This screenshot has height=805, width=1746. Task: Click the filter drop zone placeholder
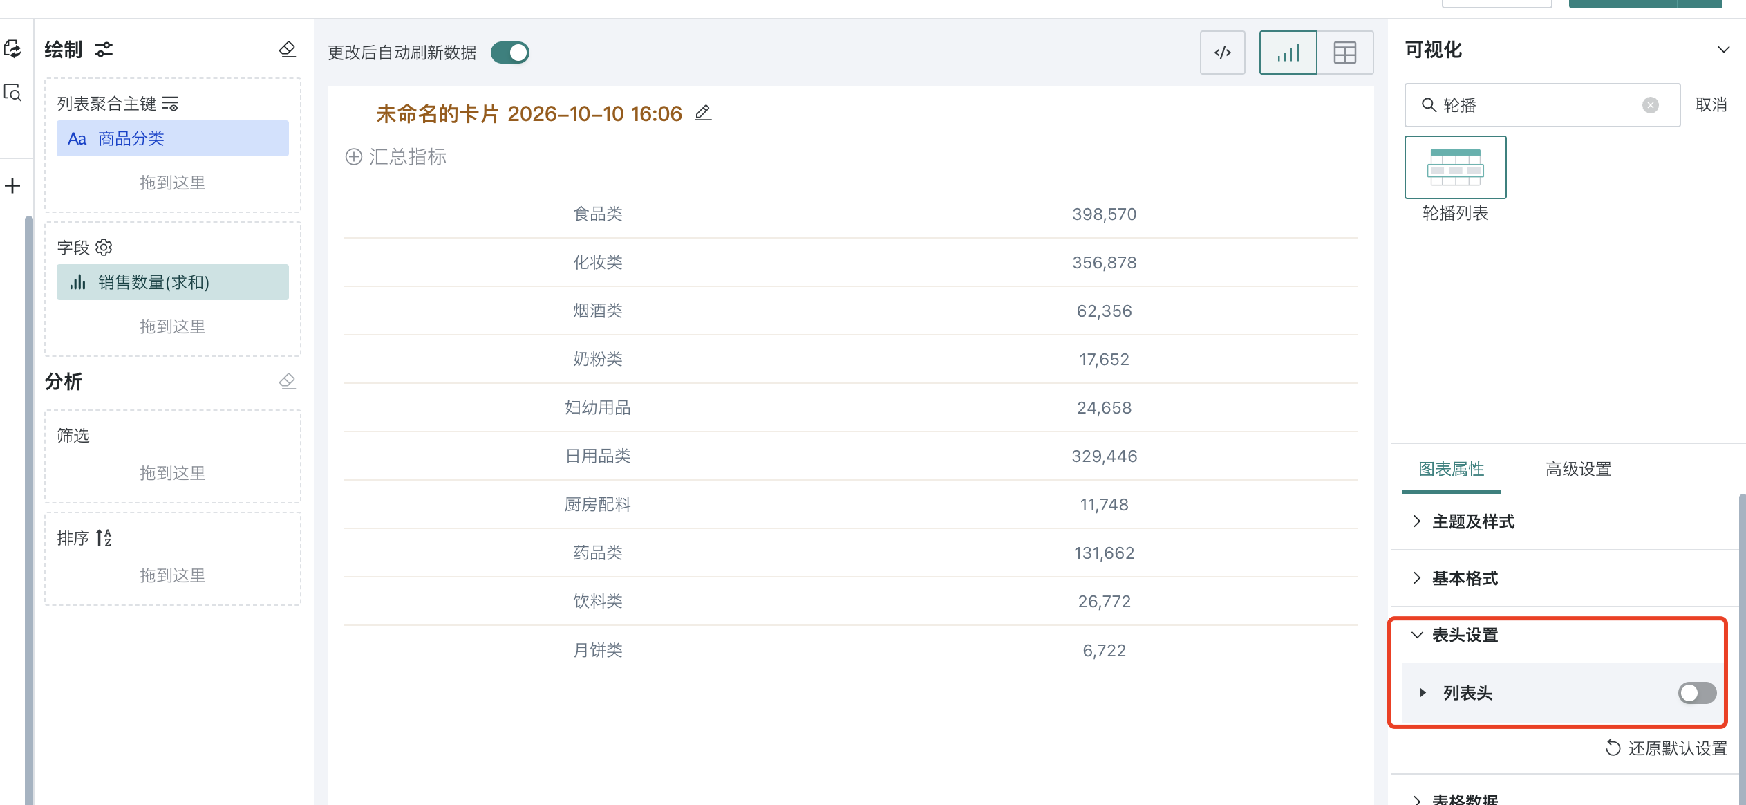coord(173,473)
